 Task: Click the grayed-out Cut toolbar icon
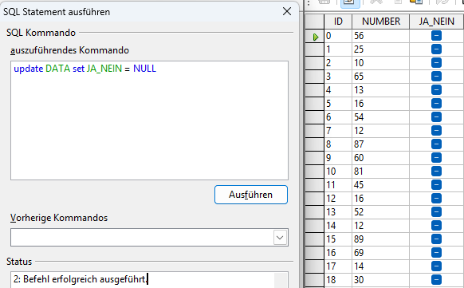(376, 2)
